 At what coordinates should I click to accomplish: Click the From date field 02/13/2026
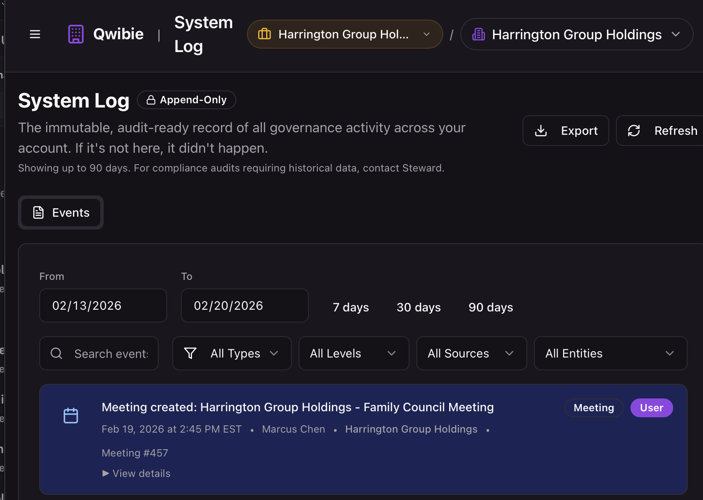coord(103,305)
